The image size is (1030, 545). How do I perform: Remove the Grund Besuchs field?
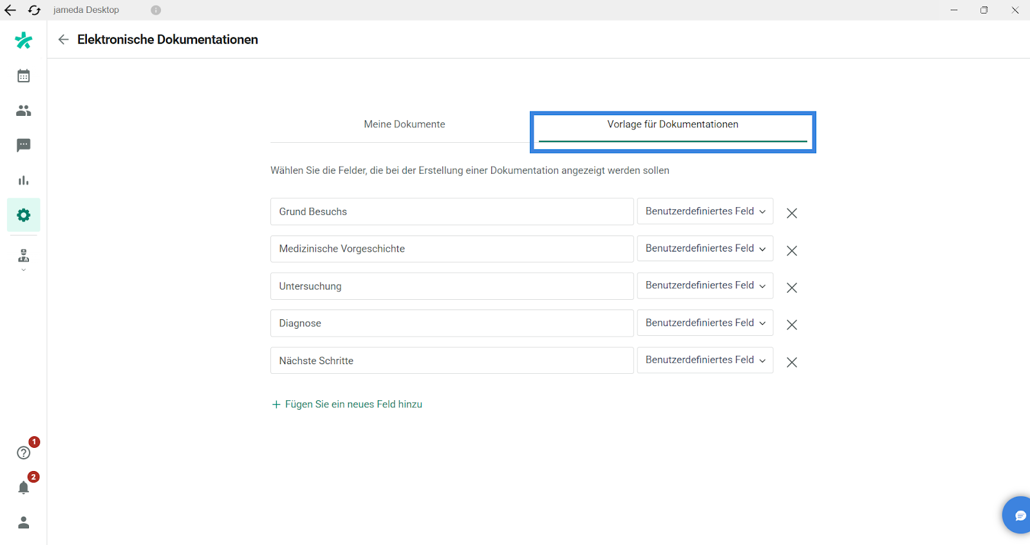click(x=792, y=213)
